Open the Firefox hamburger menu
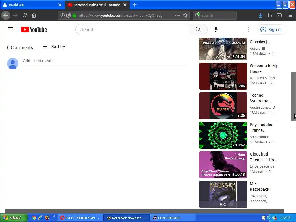296x222 pixels. click(290, 15)
